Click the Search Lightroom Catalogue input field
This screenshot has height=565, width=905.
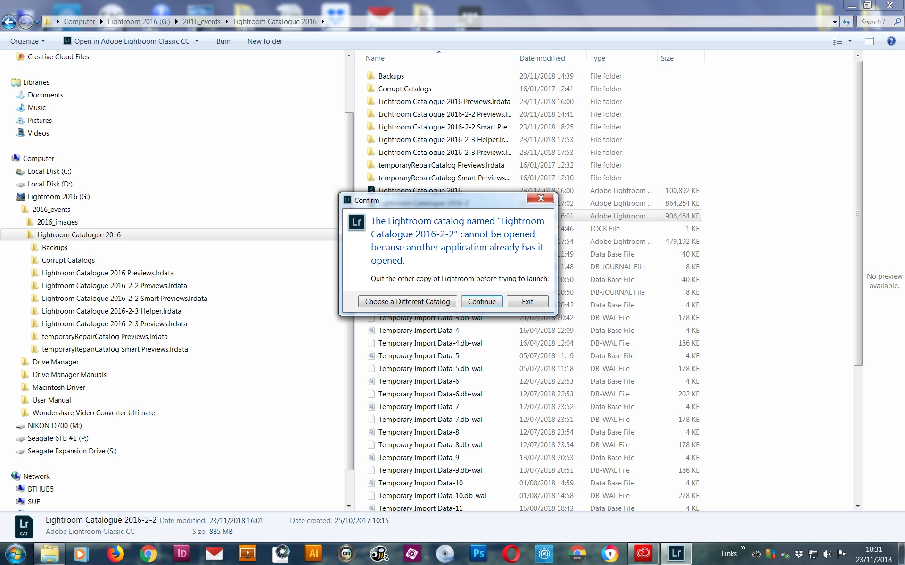875,22
